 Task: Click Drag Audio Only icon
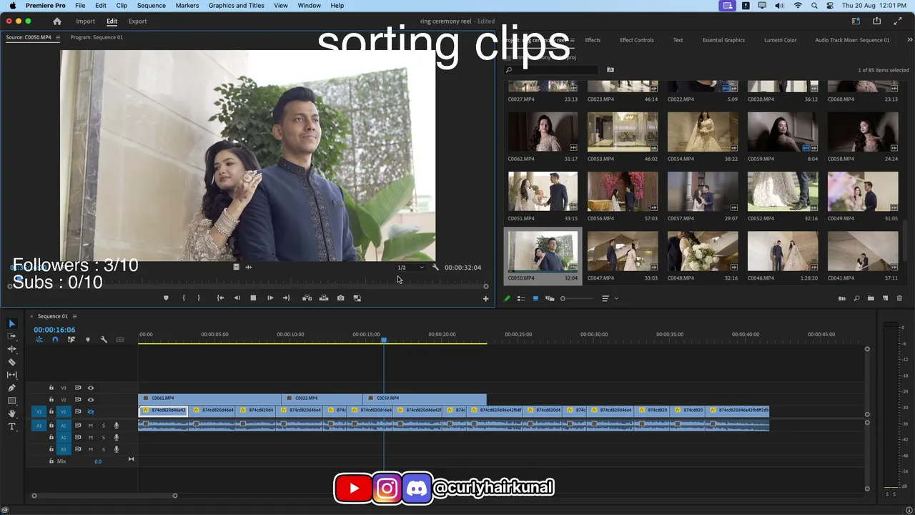[x=249, y=268]
